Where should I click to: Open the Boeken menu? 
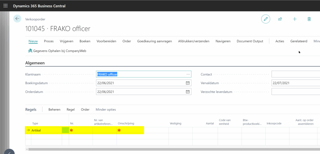click(85, 41)
